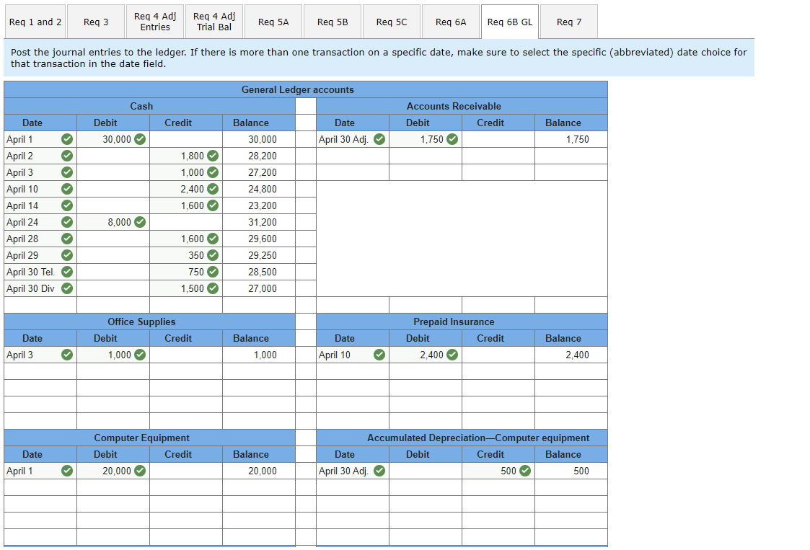This screenshot has height=550, width=810.
Task: Switch to the Req 5A tab
Action: tap(273, 21)
